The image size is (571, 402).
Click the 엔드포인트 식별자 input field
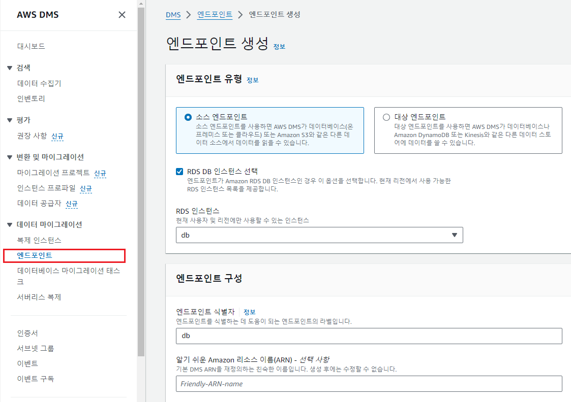click(369, 336)
